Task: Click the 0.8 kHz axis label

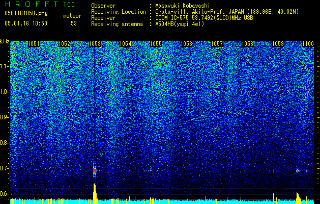Action: coord(4,143)
